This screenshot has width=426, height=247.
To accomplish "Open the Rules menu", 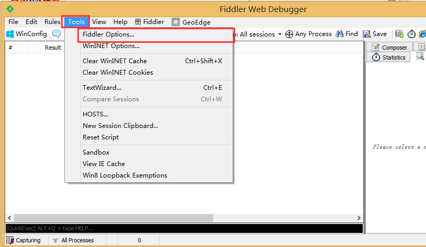I will pyautogui.click(x=52, y=22).
